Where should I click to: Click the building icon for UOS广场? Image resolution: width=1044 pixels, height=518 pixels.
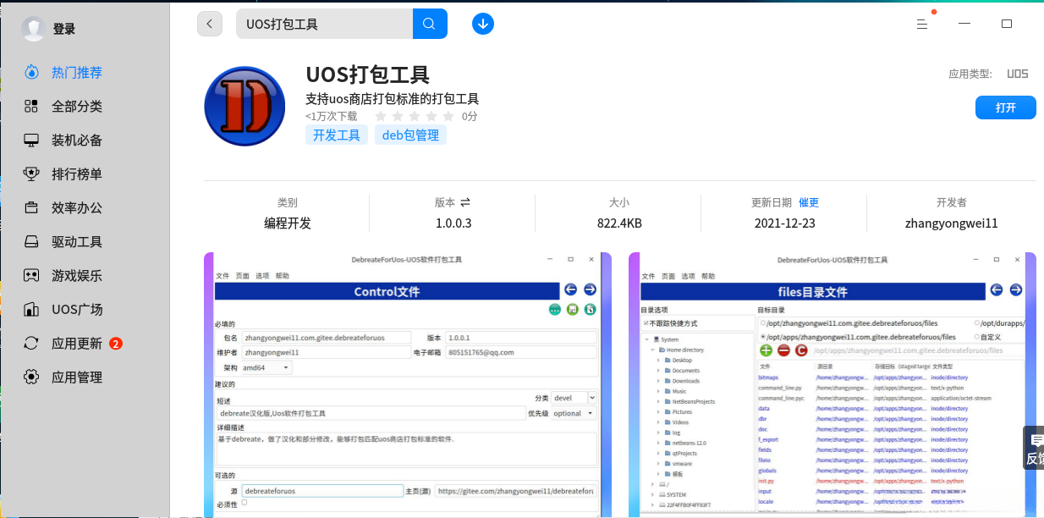(x=31, y=310)
